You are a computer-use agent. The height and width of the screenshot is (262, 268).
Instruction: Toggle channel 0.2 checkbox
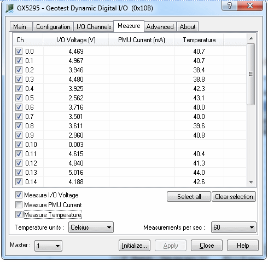coord(19,70)
